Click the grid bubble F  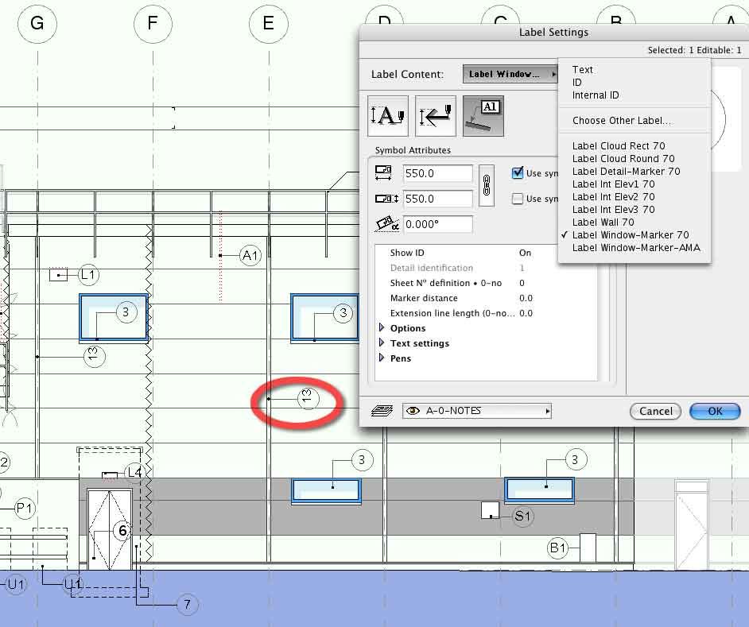(x=153, y=23)
